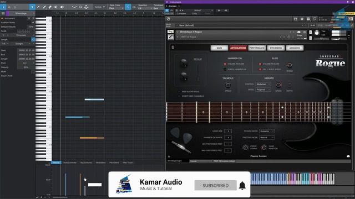Select the Eraser tool
The height and width of the screenshot is (199, 355).
[x=50, y=7]
